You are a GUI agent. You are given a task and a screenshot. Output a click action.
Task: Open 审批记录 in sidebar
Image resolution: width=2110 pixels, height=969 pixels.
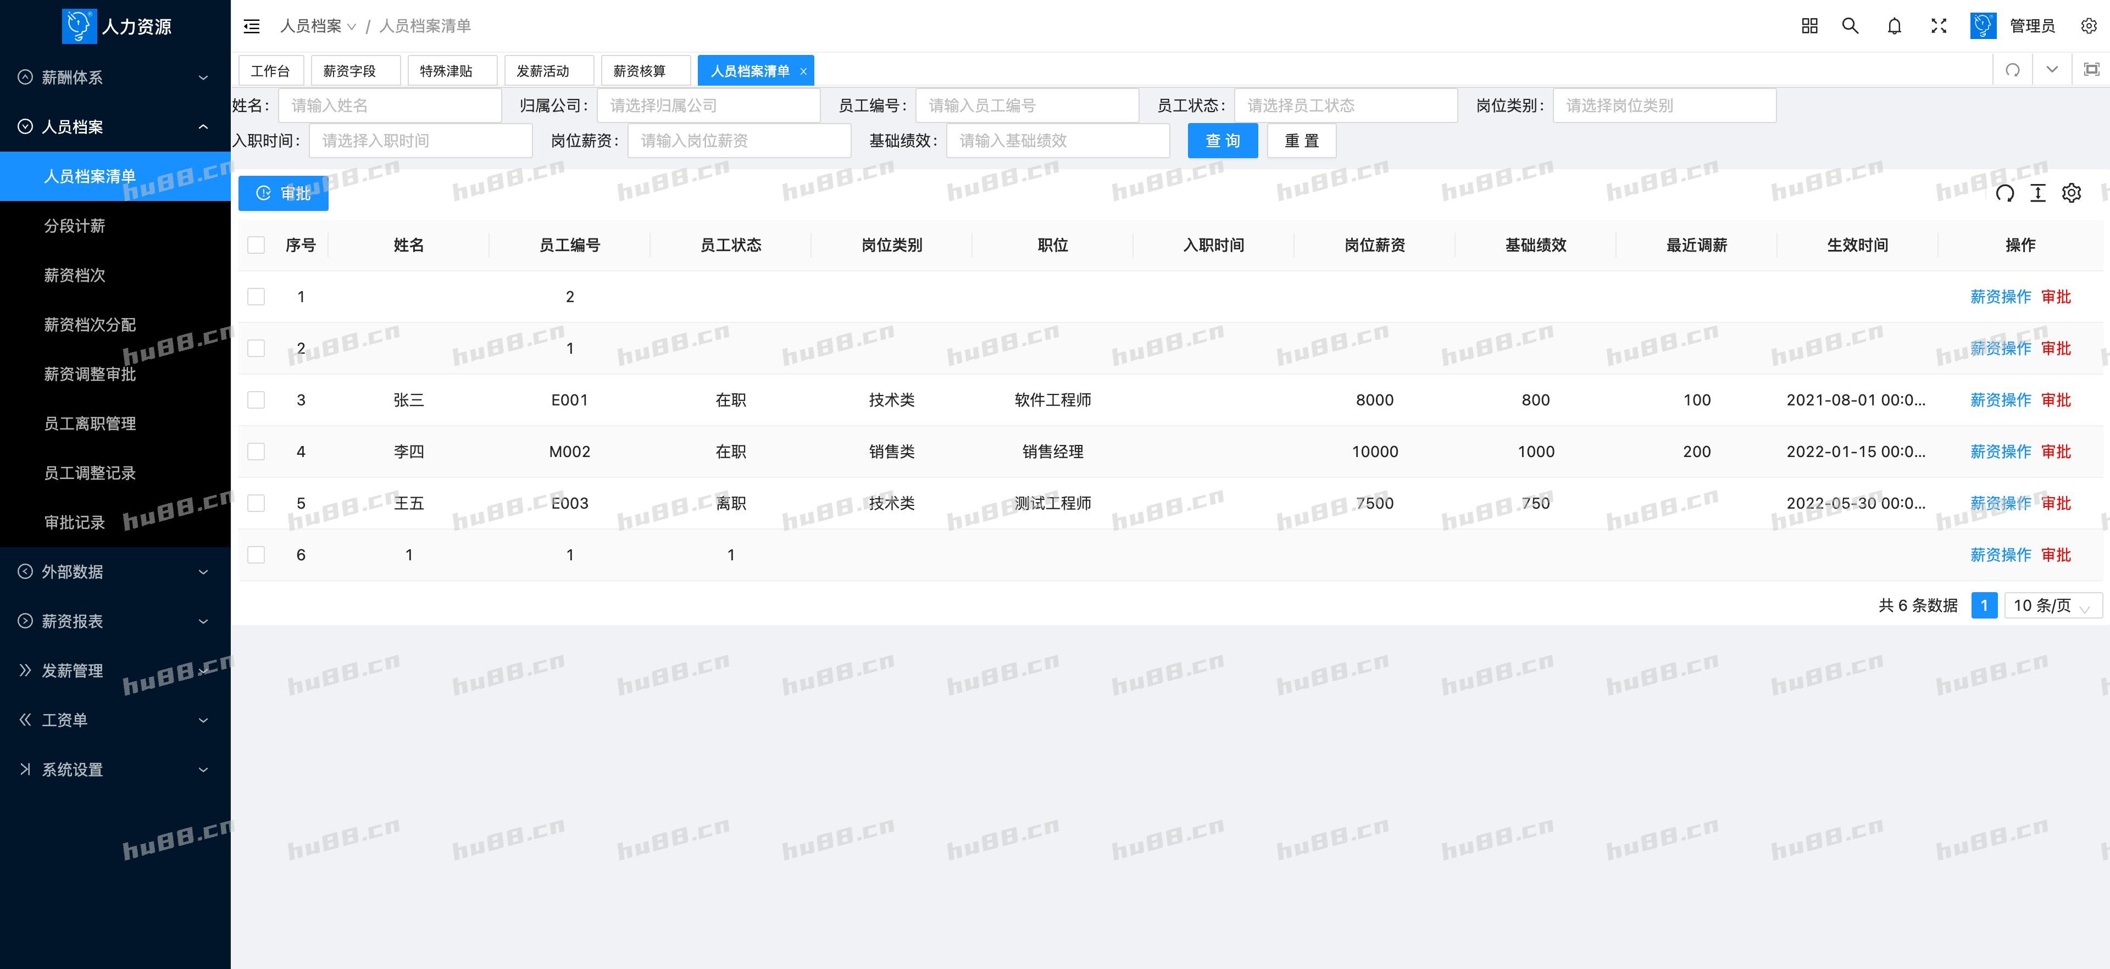tap(115, 522)
